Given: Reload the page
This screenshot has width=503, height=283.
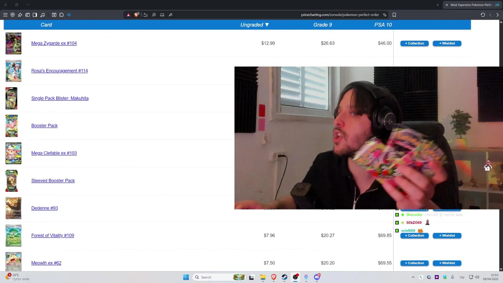Looking at the screenshot, I should point(483,15).
